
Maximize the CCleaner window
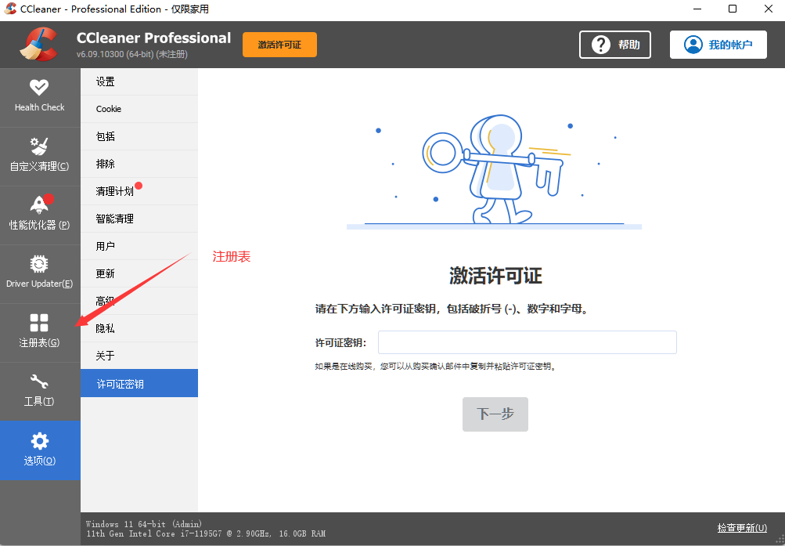[x=733, y=9]
